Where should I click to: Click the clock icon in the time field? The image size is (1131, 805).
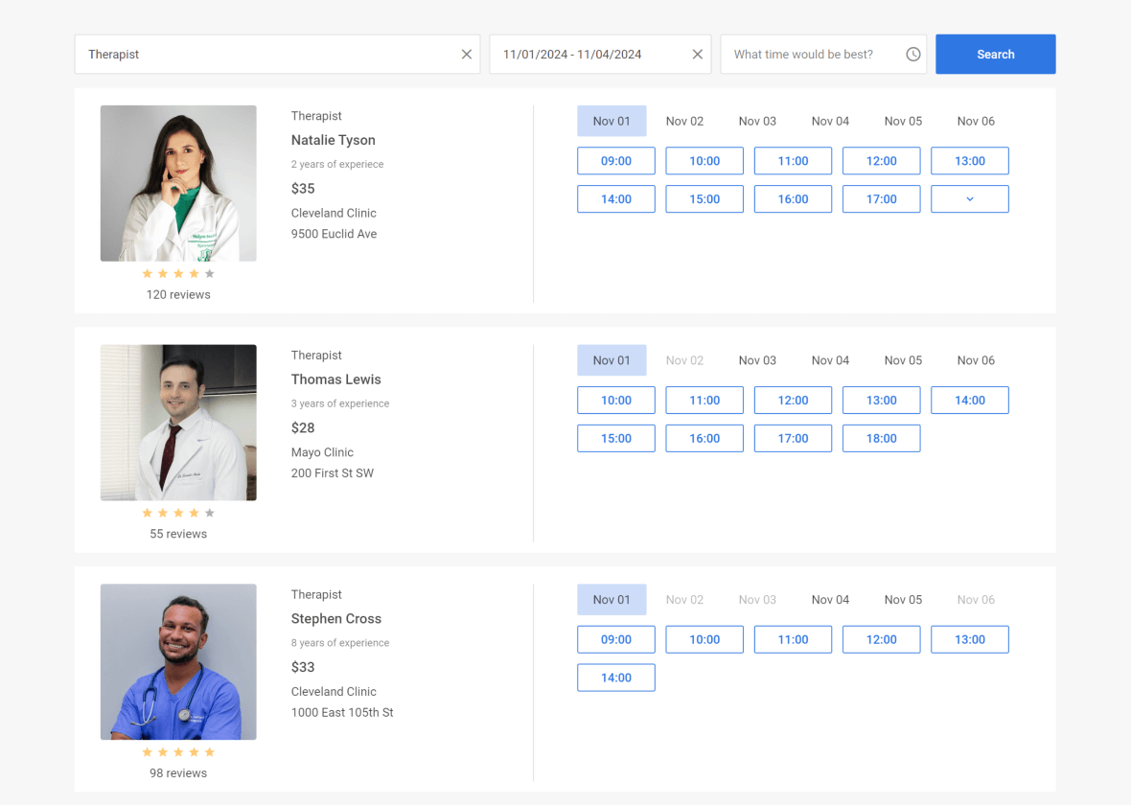[912, 54]
